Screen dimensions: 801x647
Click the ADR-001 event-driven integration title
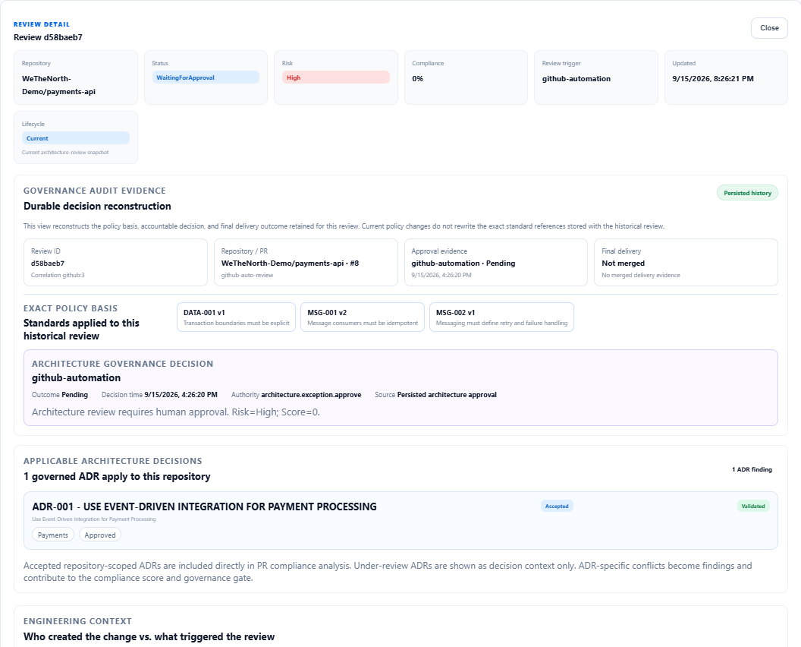coord(204,507)
